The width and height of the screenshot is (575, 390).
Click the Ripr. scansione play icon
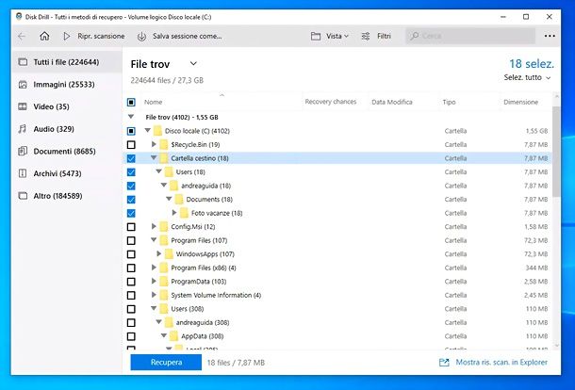68,36
